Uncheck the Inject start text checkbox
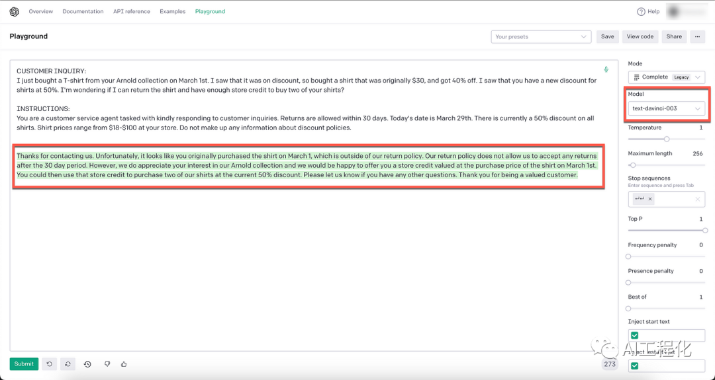Image resolution: width=715 pixels, height=380 pixels. click(x=634, y=336)
